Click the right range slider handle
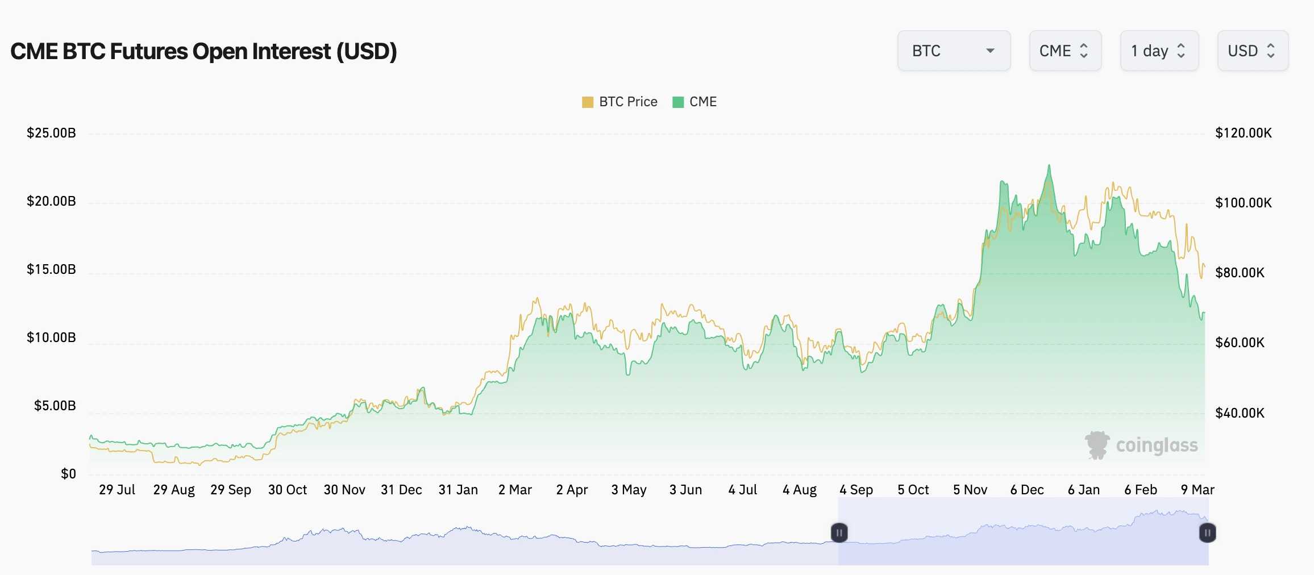Image resolution: width=1314 pixels, height=575 pixels. pos(1207,533)
